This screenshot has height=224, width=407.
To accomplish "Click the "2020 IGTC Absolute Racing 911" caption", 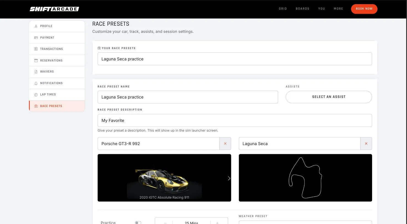I will 164,197.
